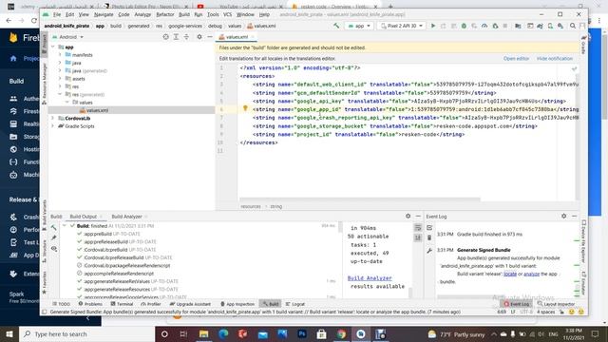608x342 pixels.
Task: Click the hammer icon in Build panel
Action: [x=54, y=228]
